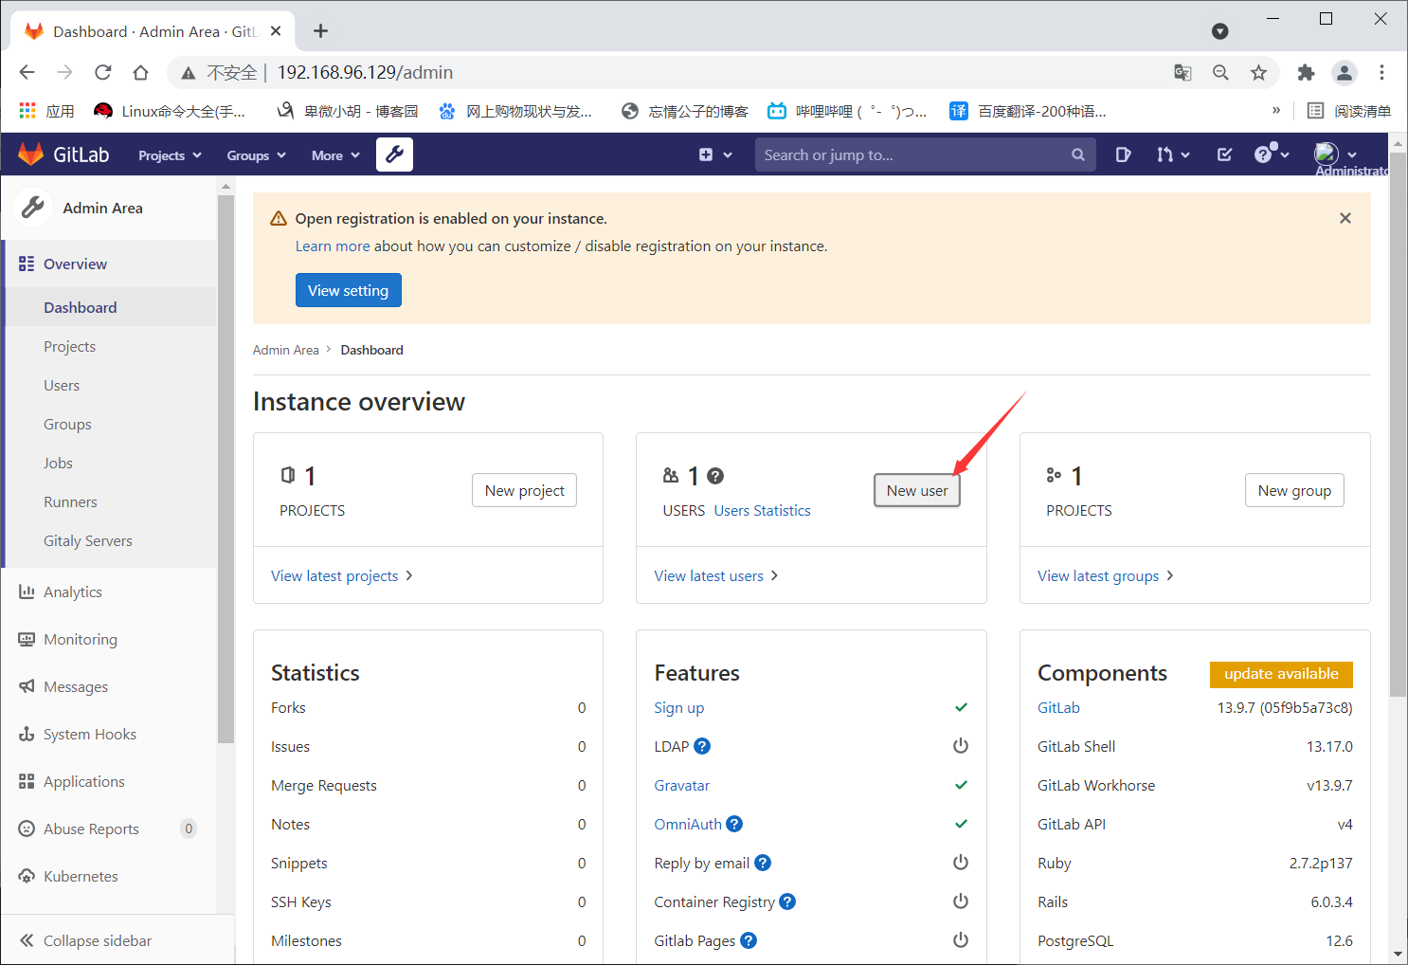The height and width of the screenshot is (965, 1408).
Task: Click the New project button
Action: coord(524,490)
